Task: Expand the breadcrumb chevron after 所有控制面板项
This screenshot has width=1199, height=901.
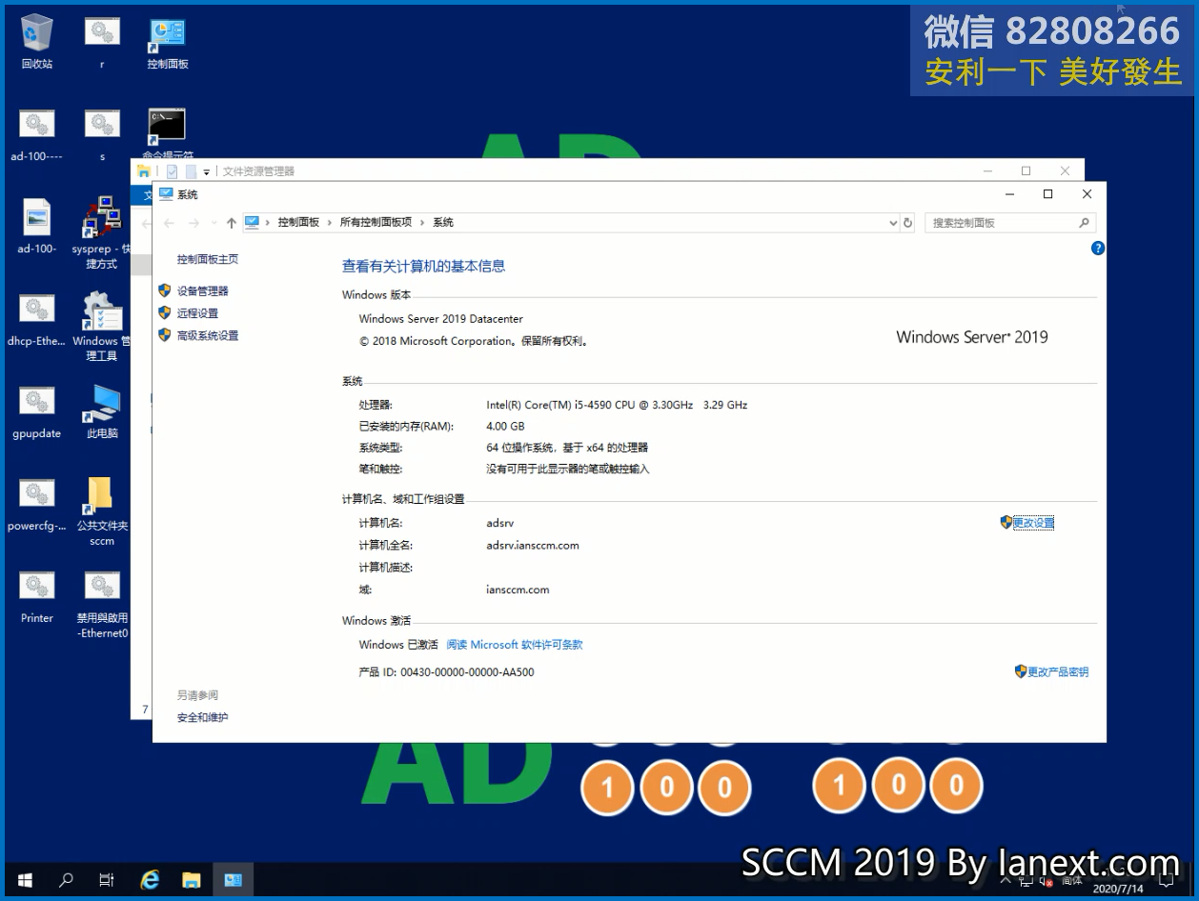Action: pos(423,223)
